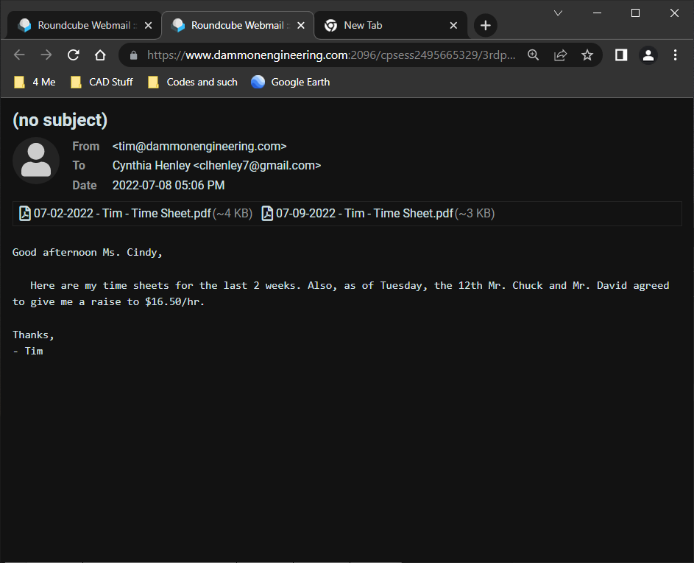Bookmark this page with the star icon

coord(587,55)
